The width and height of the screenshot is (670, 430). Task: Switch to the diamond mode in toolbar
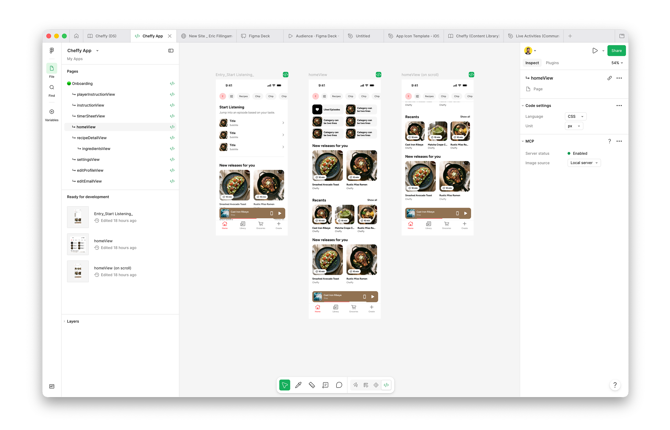(x=376, y=385)
